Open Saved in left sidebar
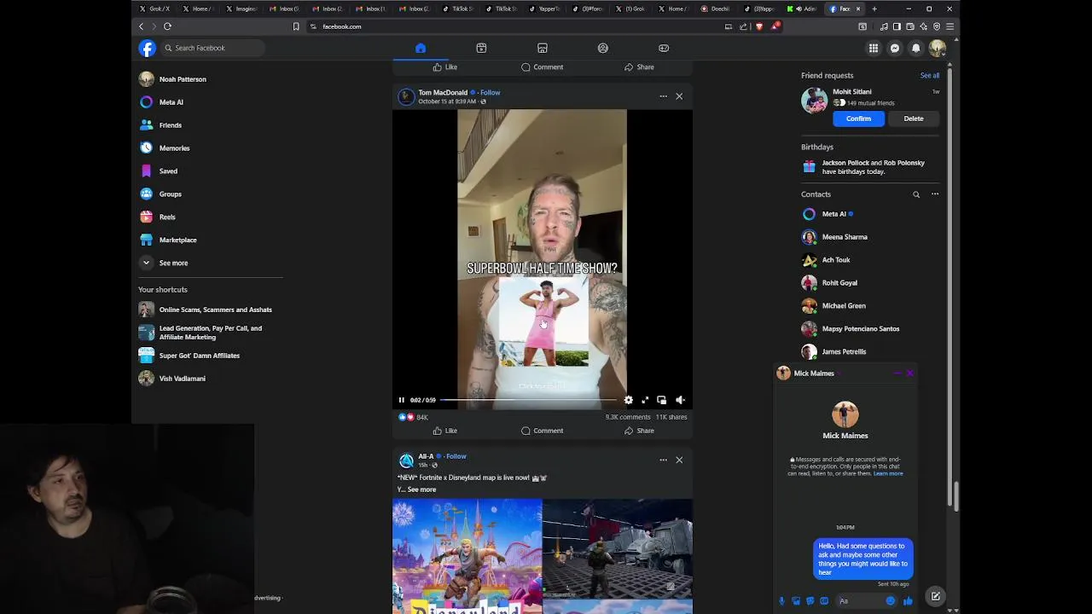The width and height of the screenshot is (1092, 614). (168, 171)
